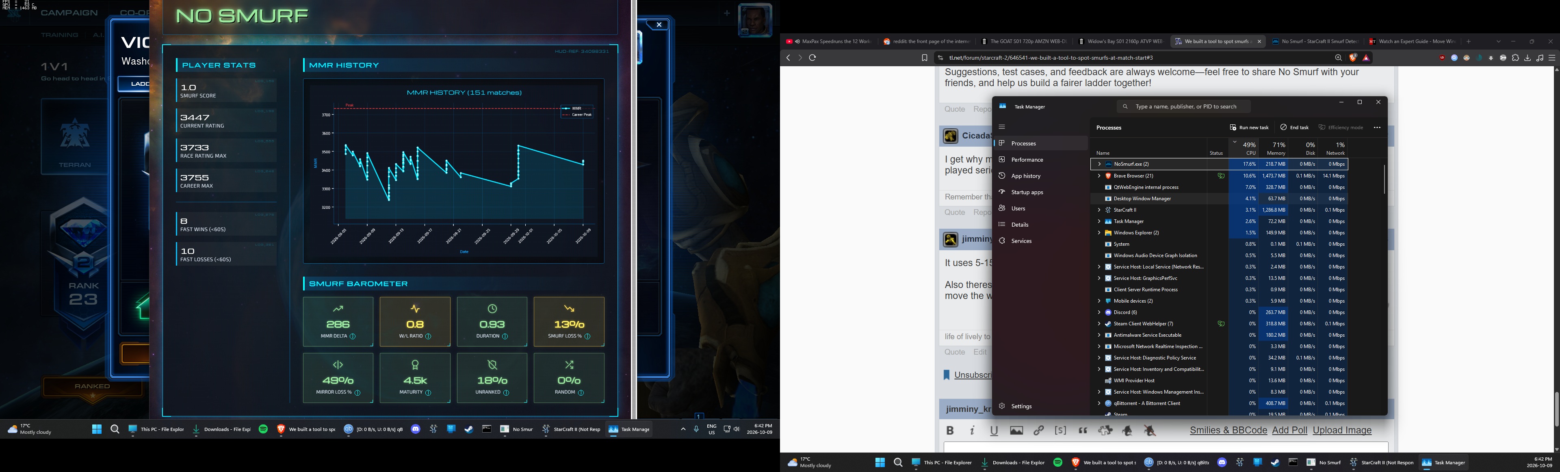The image size is (1560, 472).
Task: Click the Task Manager process list scrollbar
Action: click(x=1384, y=180)
